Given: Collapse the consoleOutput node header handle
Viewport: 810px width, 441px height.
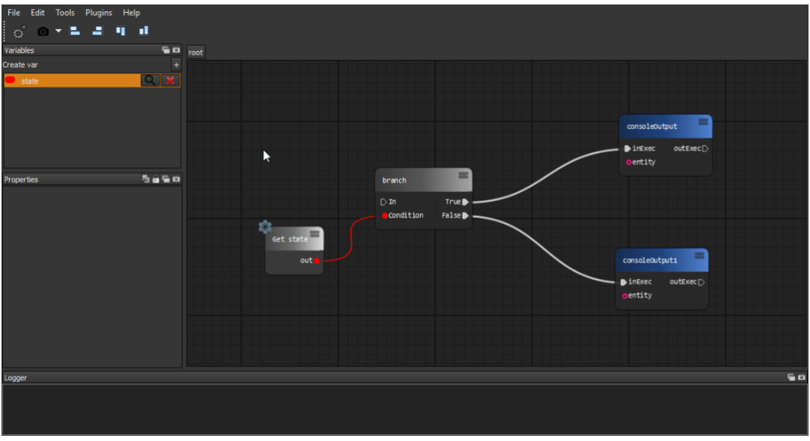Looking at the screenshot, I should coord(703,121).
